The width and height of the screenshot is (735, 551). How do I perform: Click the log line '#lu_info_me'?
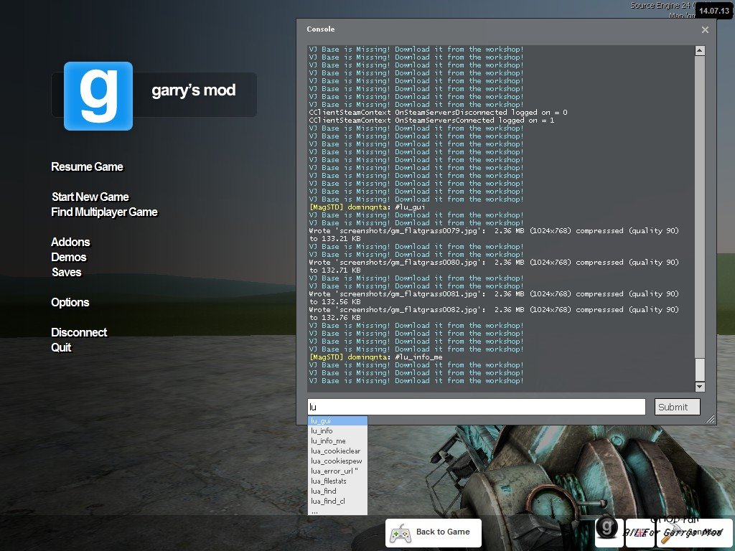375,357
